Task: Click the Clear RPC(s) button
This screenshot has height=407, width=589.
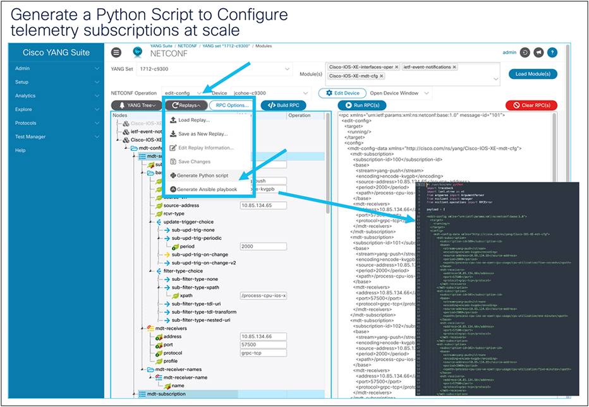Action: (x=531, y=105)
